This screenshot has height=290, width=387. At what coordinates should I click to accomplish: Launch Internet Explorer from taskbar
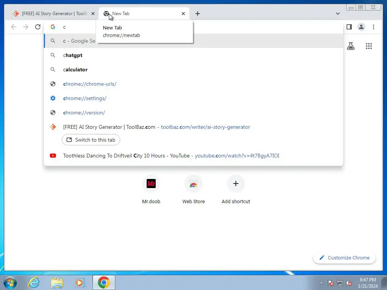pos(34,282)
